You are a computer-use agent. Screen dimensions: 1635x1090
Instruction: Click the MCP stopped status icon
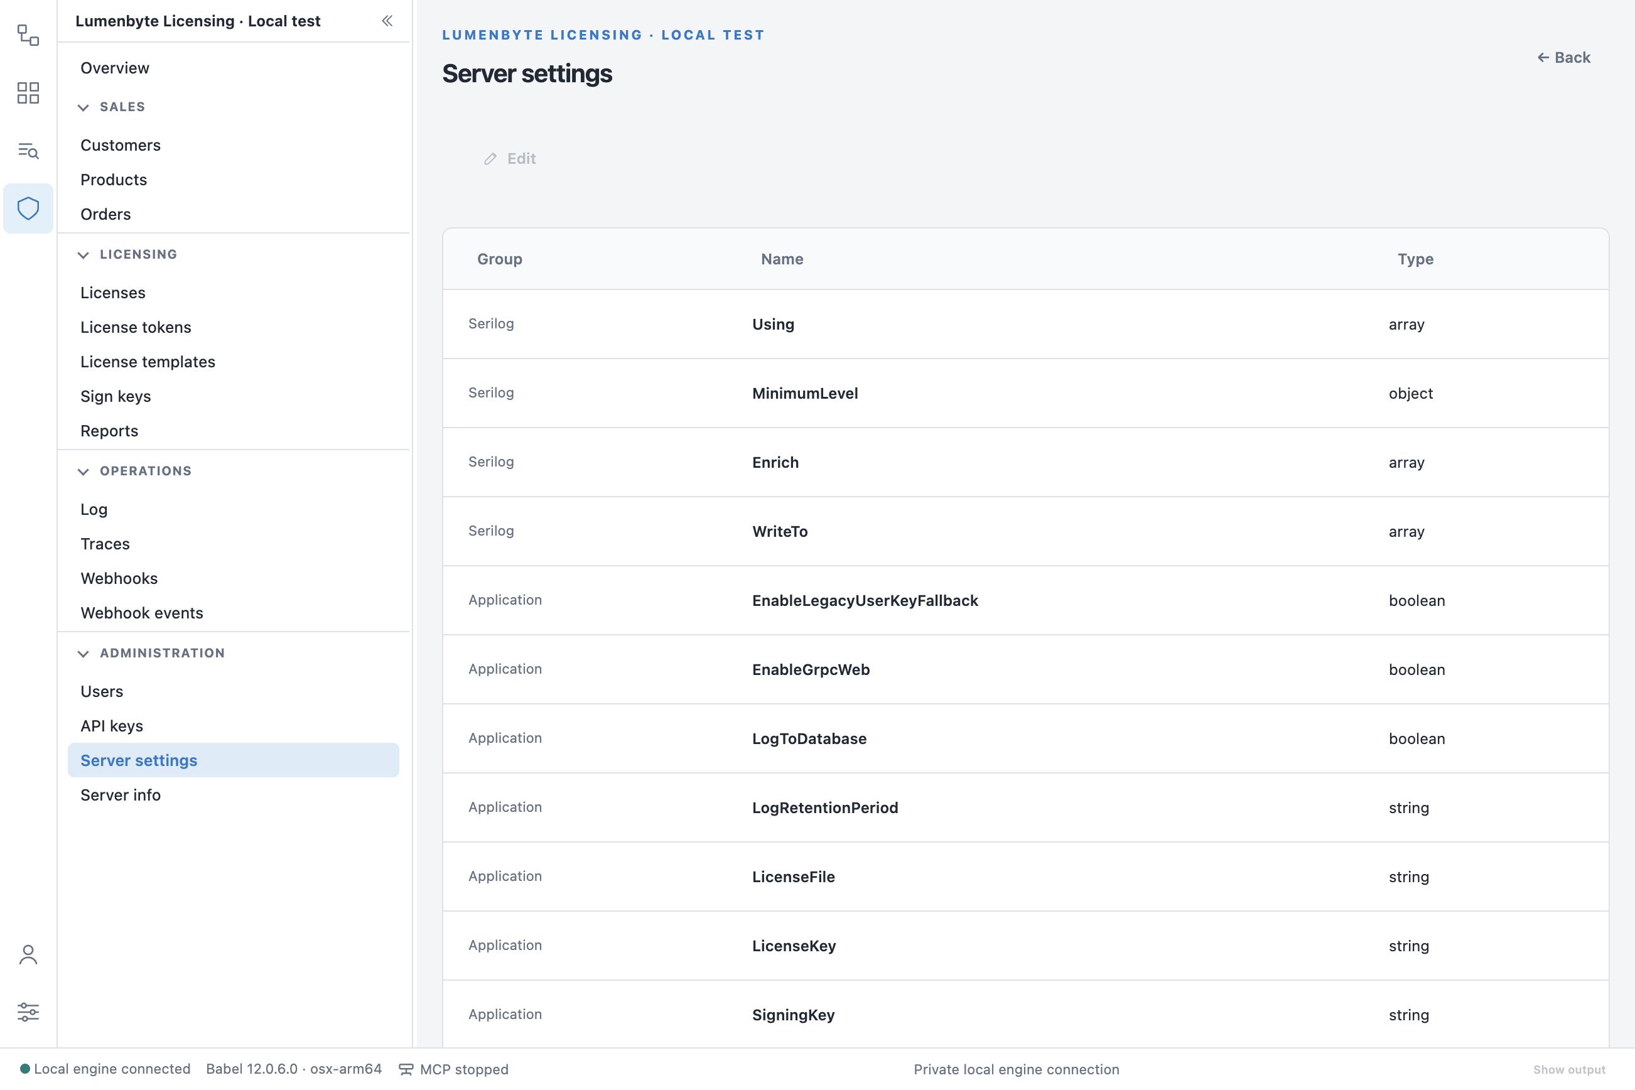[x=406, y=1069]
